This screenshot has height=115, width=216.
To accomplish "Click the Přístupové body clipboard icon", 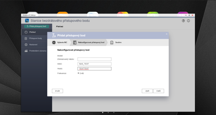I will pos(26,38).
